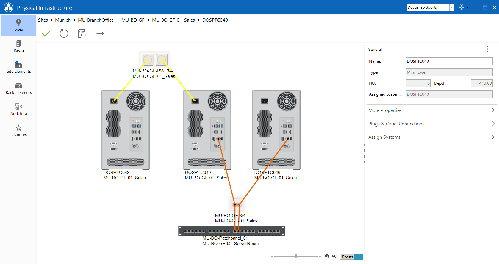Click the zoom-to-fit-all magnifier icon
Viewport: 499px width, 264px height.
click(x=327, y=257)
